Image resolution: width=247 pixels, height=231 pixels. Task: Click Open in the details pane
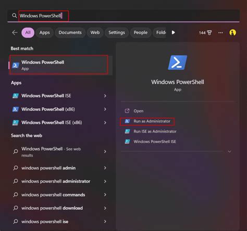[x=139, y=111]
